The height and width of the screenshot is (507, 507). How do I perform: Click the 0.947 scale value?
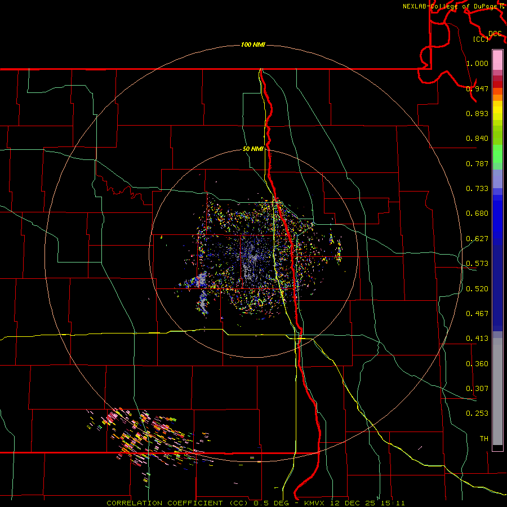[477, 88]
